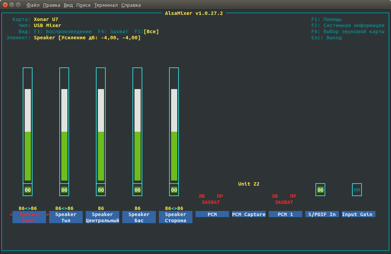The height and width of the screenshot is (254, 391).
Task: Toggle mute indicator under Speaker Тыл
Action: click(64, 190)
